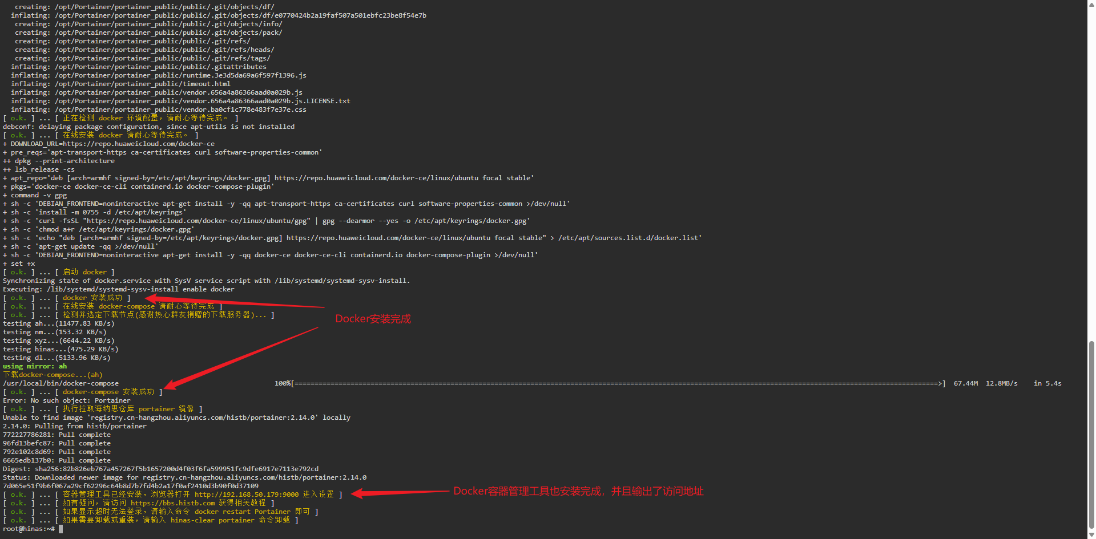Click the scrollbar down arrow
Viewport: 1096px width, 539px height.
[x=1091, y=534]
